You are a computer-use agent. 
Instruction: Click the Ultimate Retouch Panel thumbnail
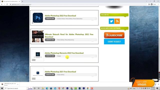[38, 36]
